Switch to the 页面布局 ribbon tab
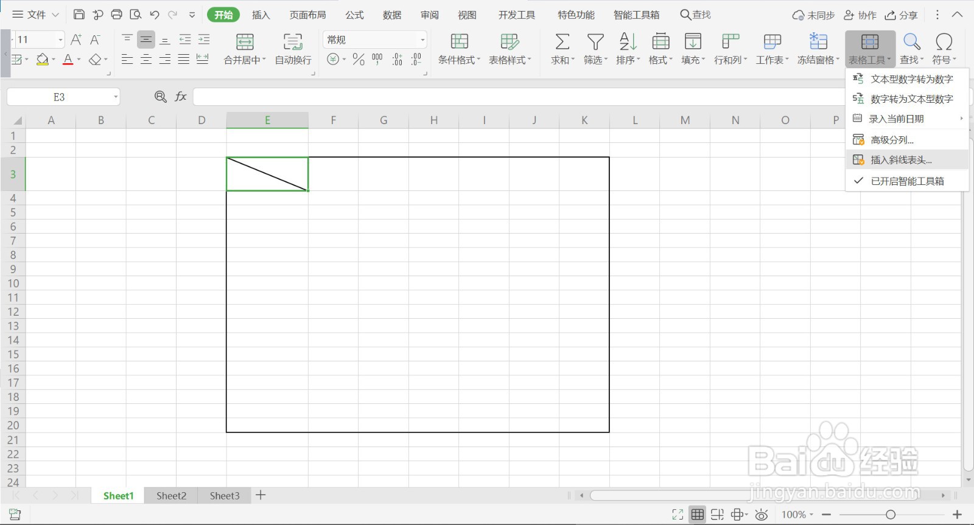 click(307, 15)
